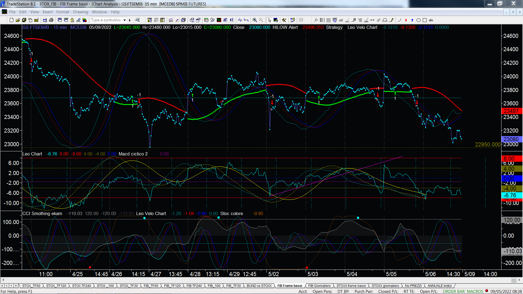523x294 pixels.
Task: Select the Andrews pitchfork drawing tool
Action: click(x=316, y=20)
